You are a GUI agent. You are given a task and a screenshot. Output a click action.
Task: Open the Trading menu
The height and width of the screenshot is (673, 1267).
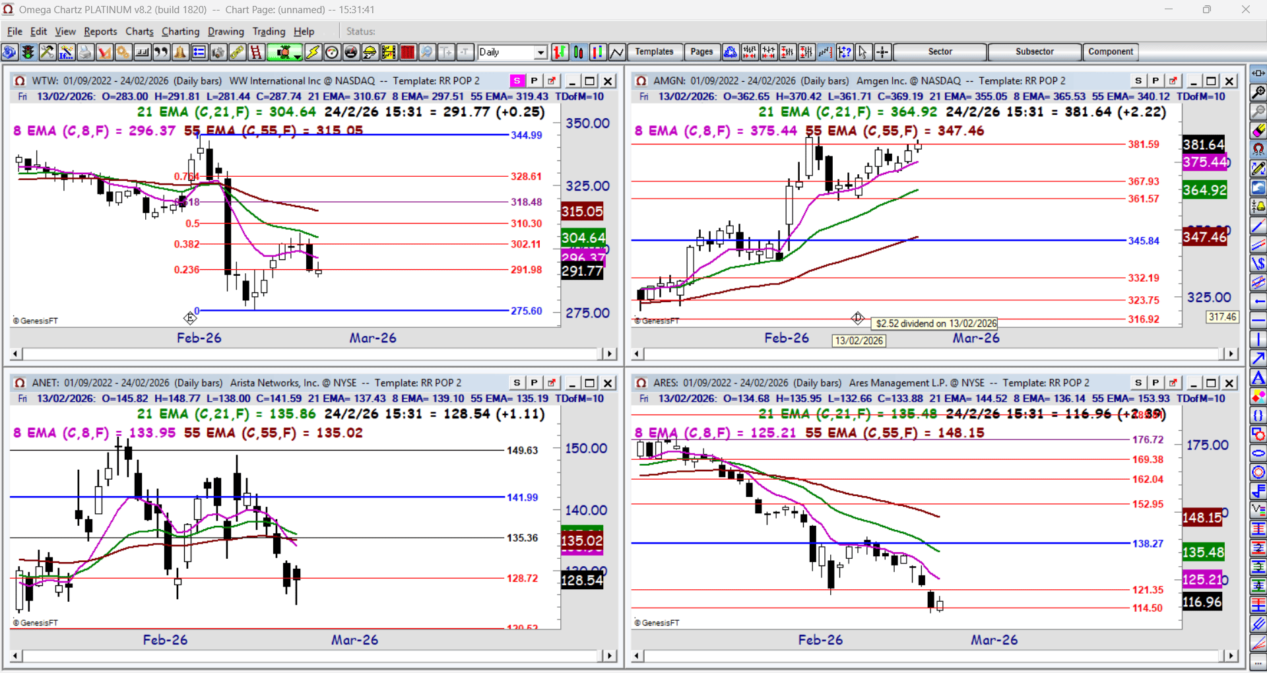(x=269, y=31)
